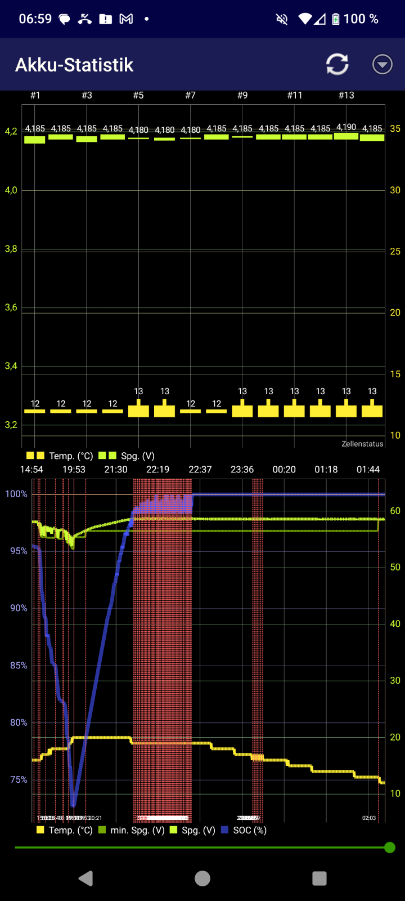The width and height of the screenshot is (405, 901).
Task: Select cell #13 voltage bar showing 4,190
Action: (346, 136)
